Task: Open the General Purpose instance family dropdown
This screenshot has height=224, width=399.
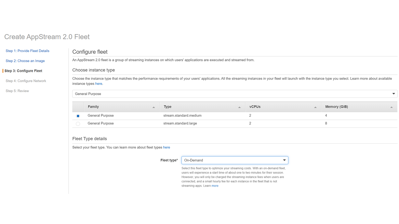Action: [234, 94]
